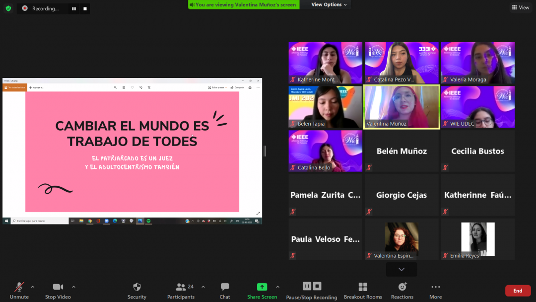Expand video options arrow beside Stop Video

pos(73,287)
